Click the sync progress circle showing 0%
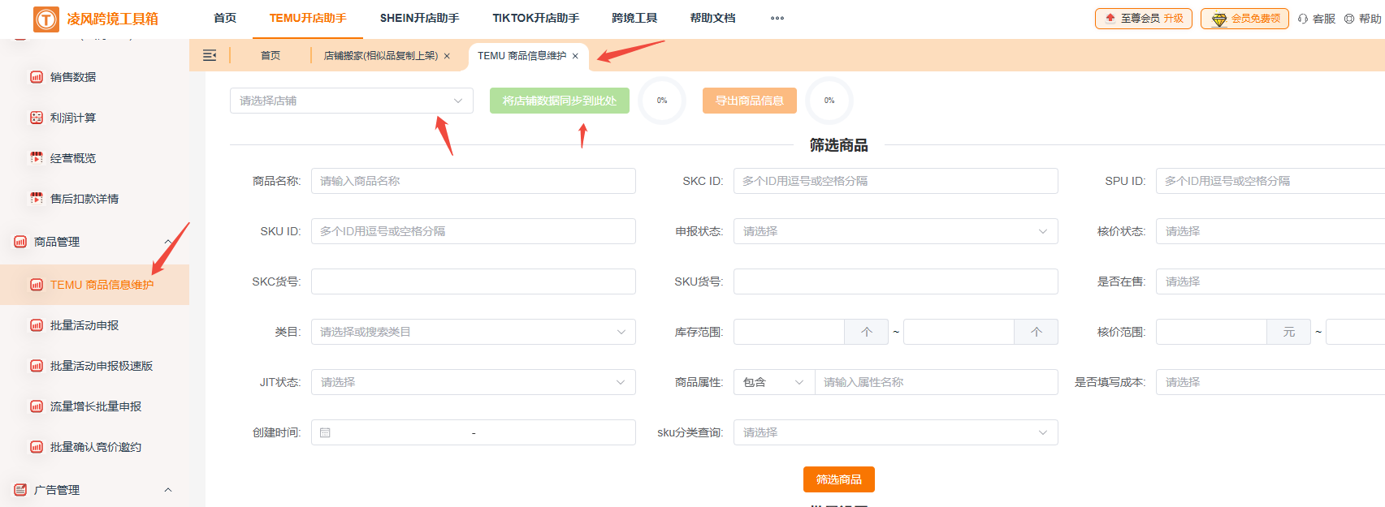 662,101
